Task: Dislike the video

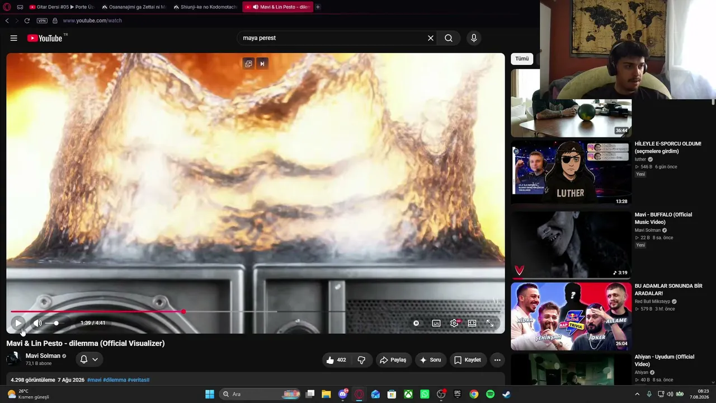Action: [x=361, y=360]
